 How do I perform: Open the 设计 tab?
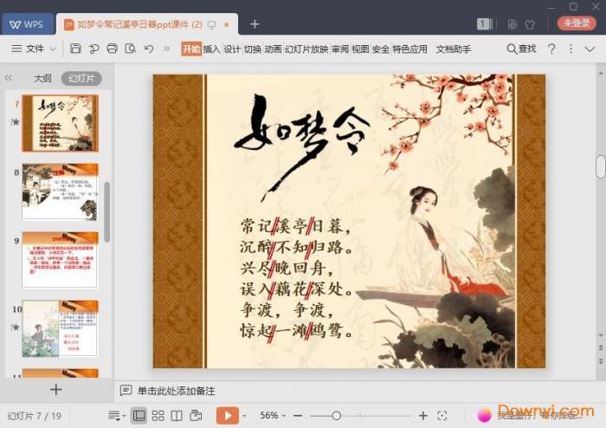click(x=232, y=49)
